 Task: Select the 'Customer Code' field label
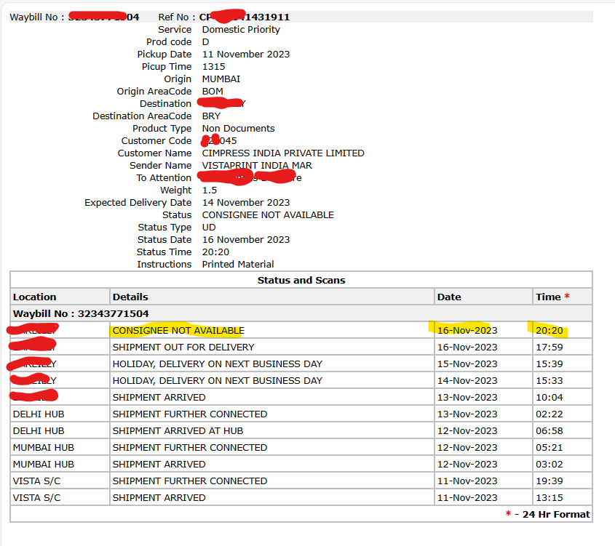(156, 141)
